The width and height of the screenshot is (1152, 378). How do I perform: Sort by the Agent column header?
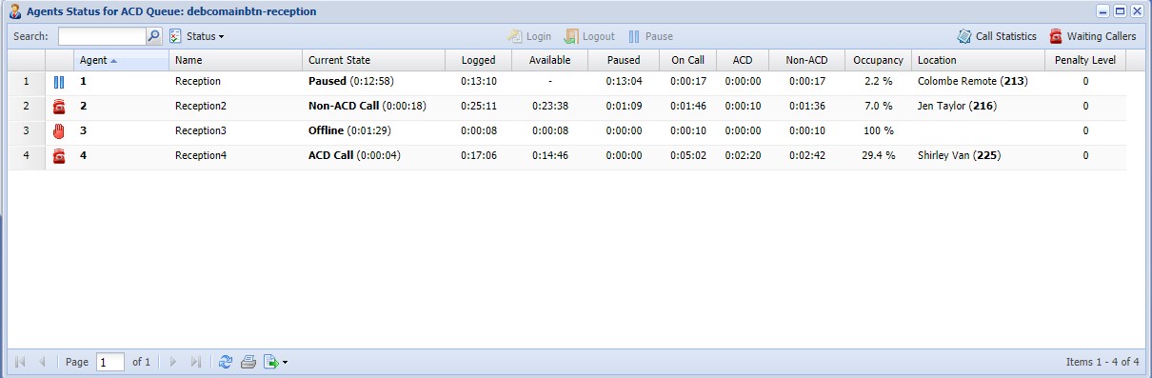pyautogui.click(x=121, y=60)
